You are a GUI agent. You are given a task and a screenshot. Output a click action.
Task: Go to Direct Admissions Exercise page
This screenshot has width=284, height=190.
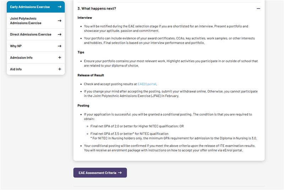(31, 34)
